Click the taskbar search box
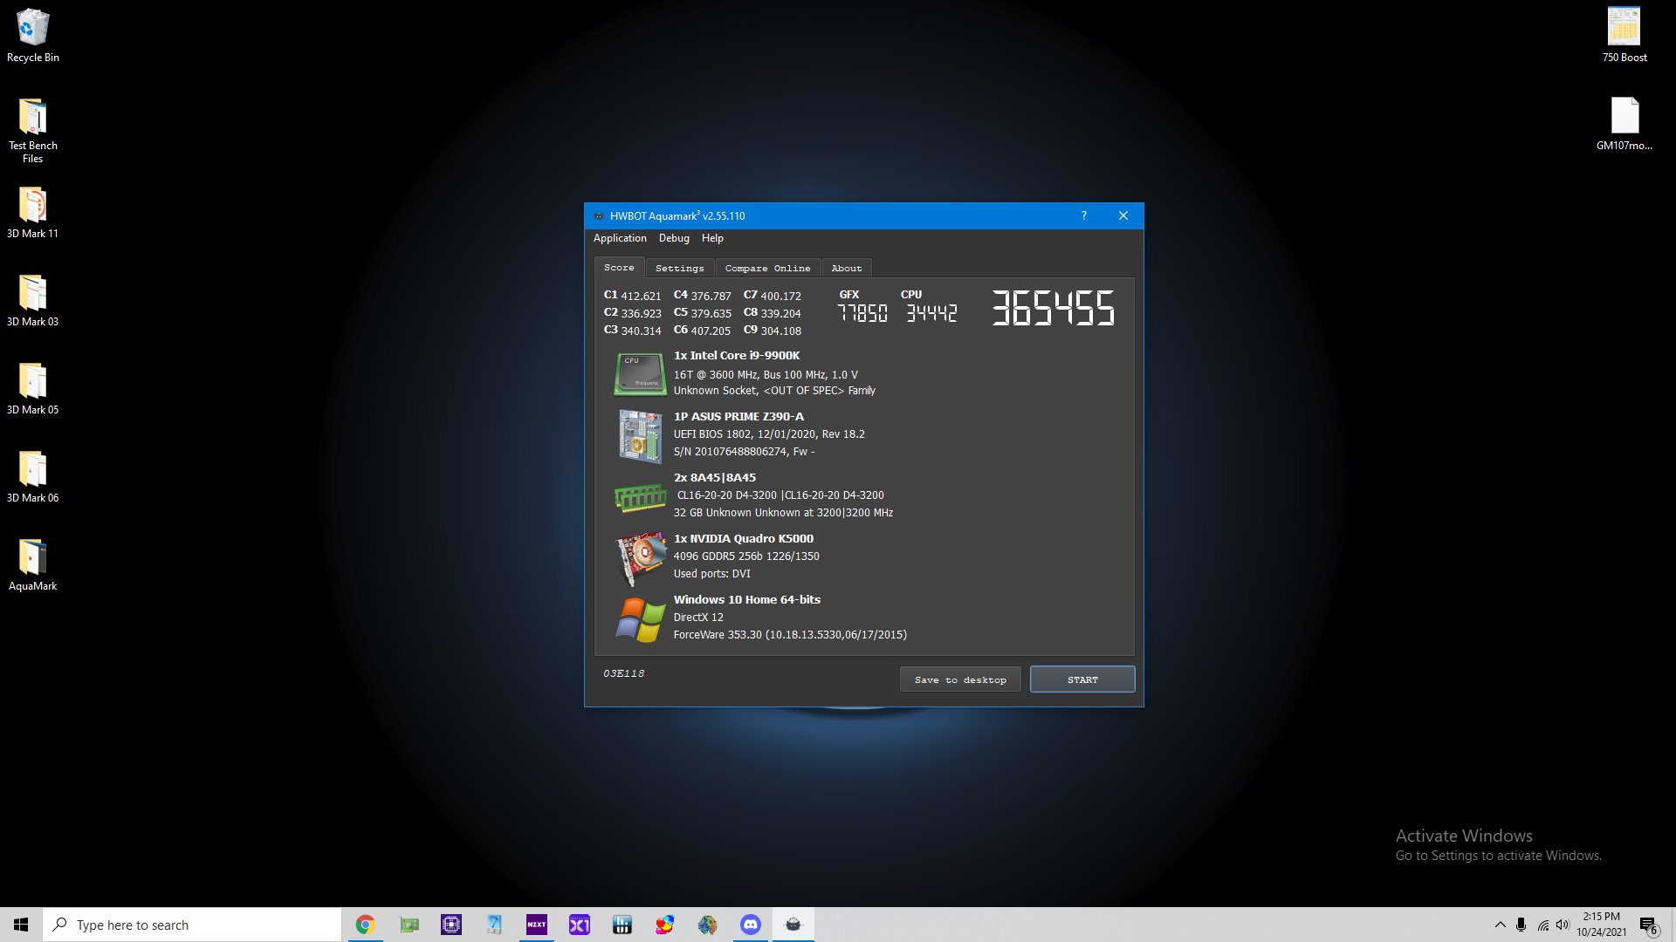The height and width of the screenshot is (942, 1676). pos(192,925)
